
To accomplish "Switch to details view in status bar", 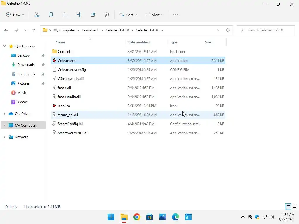I will tap(288, 206).
